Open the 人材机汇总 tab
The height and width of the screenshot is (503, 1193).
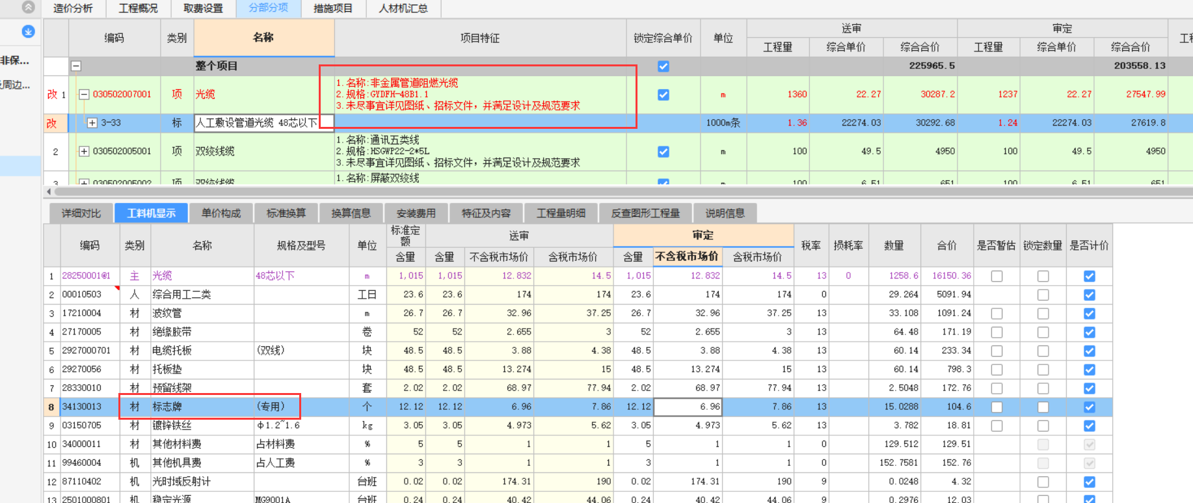403,8
